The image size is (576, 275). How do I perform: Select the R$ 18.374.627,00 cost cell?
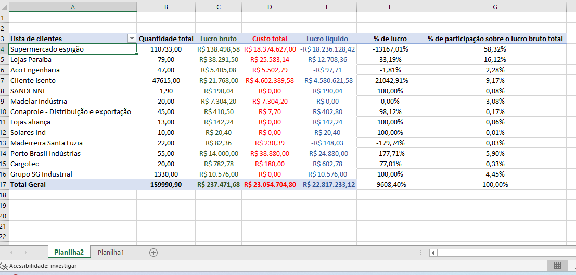[x=270, y=49]
